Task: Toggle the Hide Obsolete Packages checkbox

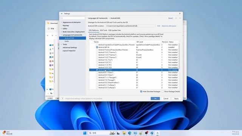Action: (x=141, y=91)
